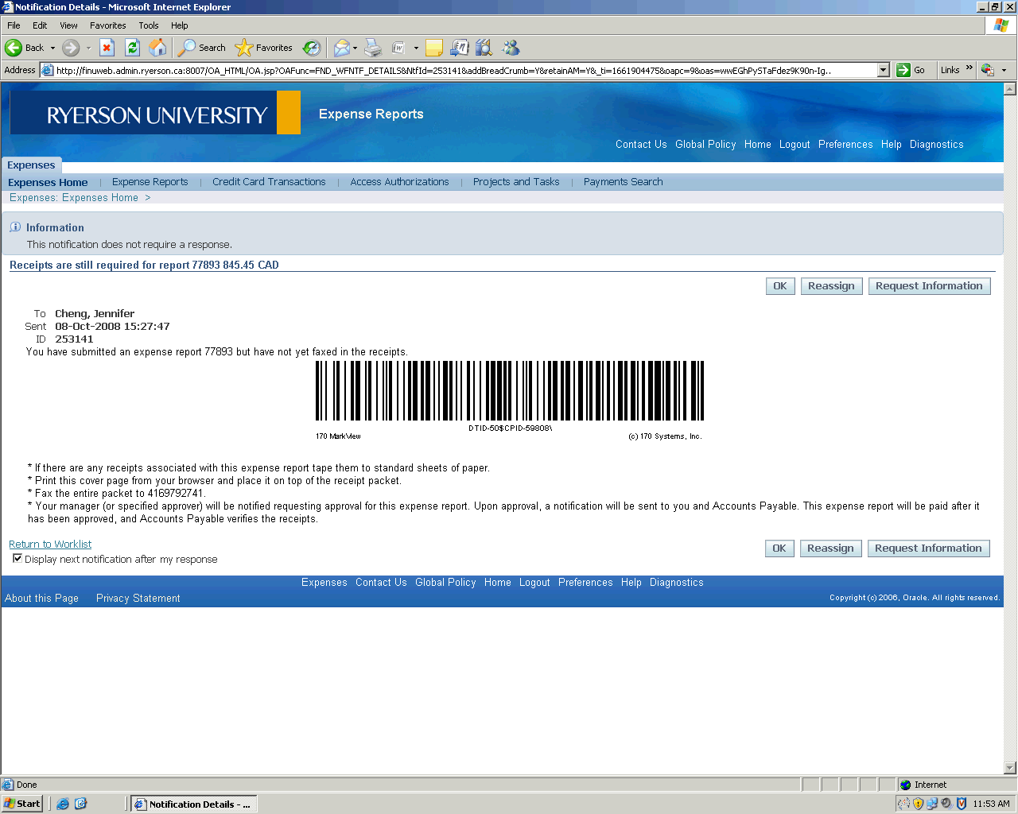Refresh the page with toolbar icon
The width and height of the screenshot is (1018, 814).
point(133,48)
